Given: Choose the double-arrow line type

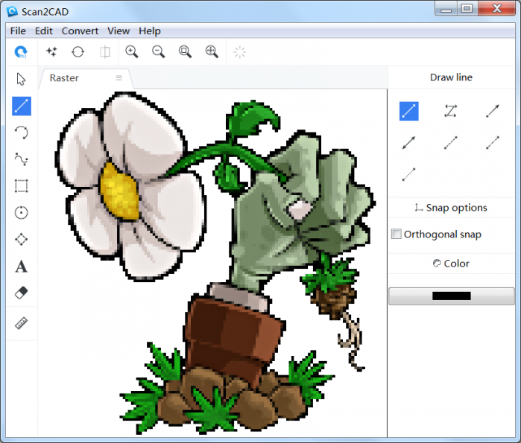Looking at the screenshot, I should click(x=408, y=143).
